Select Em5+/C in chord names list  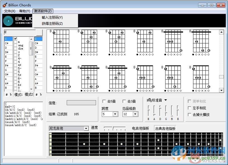pyautogui.click(x=10, y=107)
